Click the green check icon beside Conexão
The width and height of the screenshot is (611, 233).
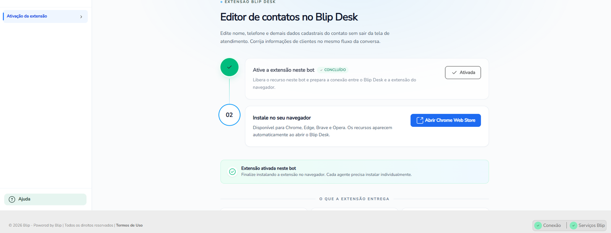pos(538,225)
